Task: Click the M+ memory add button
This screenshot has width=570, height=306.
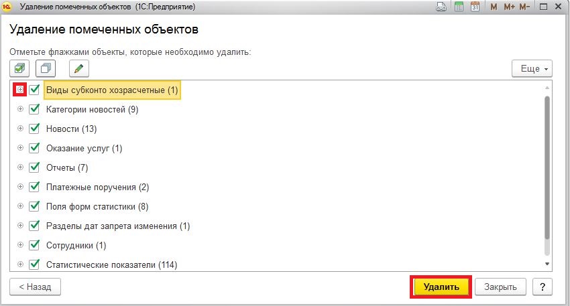Action: pyautogui.click(x=509, y=7)
